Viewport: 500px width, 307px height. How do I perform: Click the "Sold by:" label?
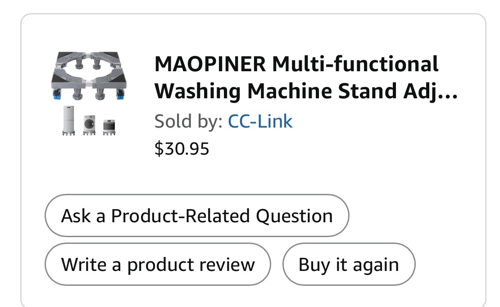(188, 121)
